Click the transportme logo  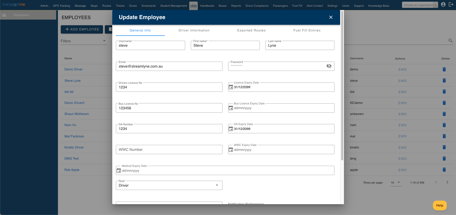[14, 5]
